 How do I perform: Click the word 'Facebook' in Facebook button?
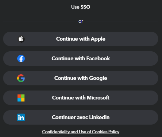[98, 59]
